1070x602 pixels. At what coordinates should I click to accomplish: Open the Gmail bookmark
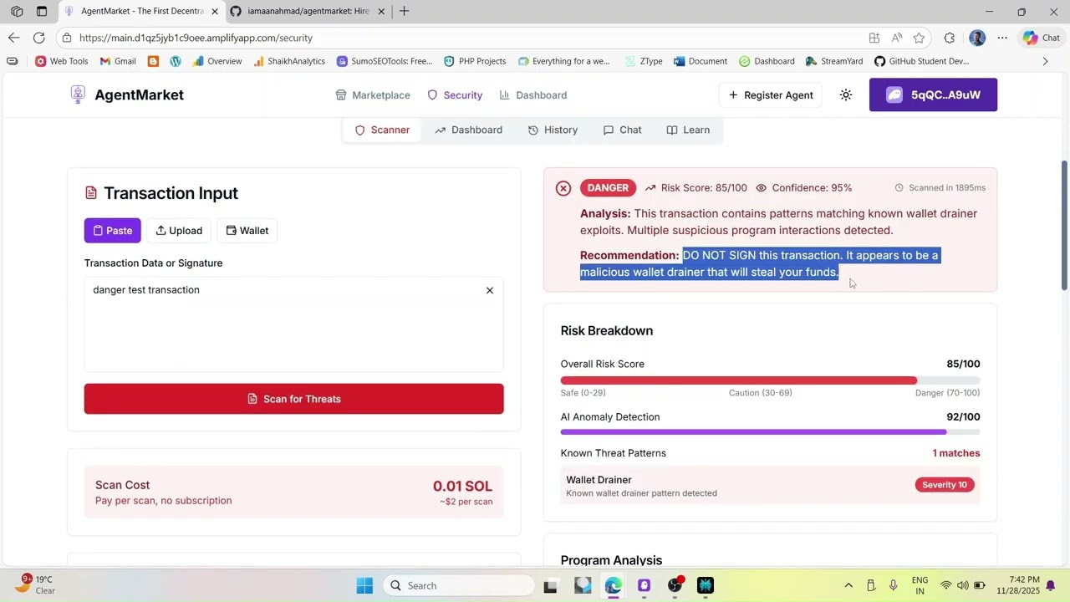coord(118,61)
